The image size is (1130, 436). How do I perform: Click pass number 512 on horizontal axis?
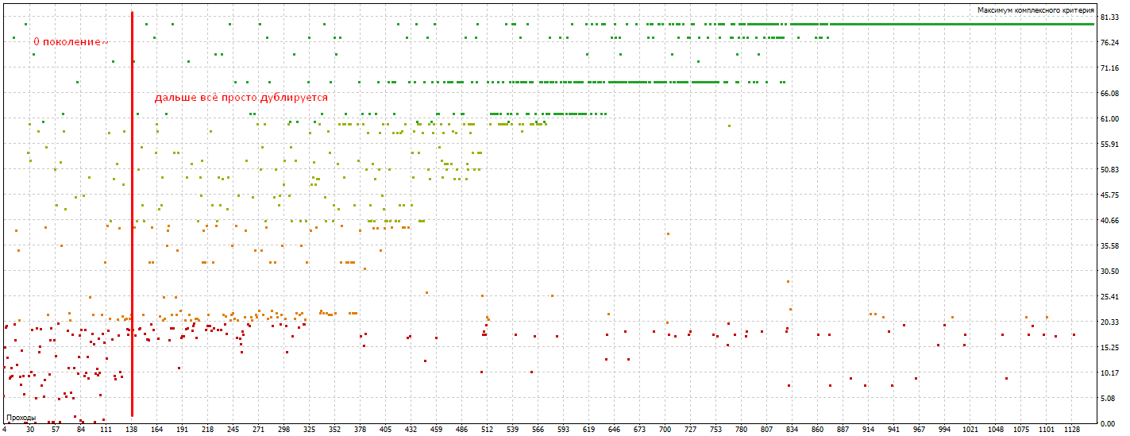click(x=487, y=430)
